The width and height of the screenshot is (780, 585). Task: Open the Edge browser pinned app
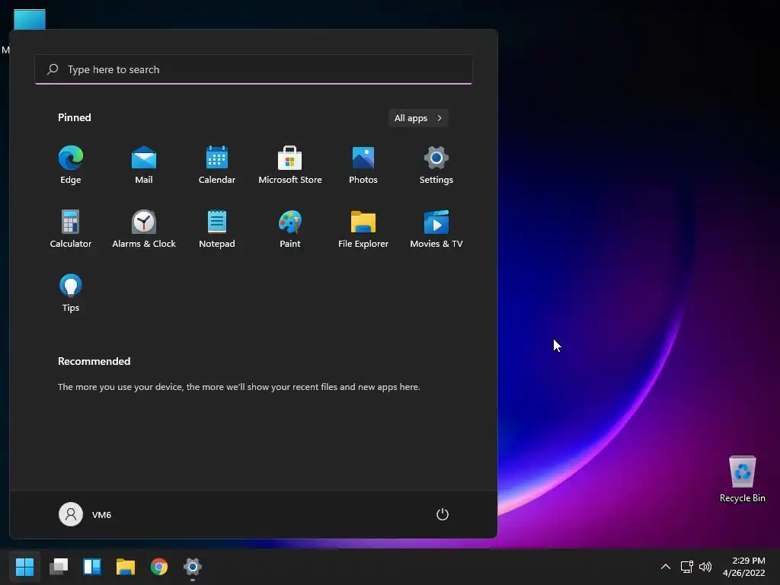(71, 165)
